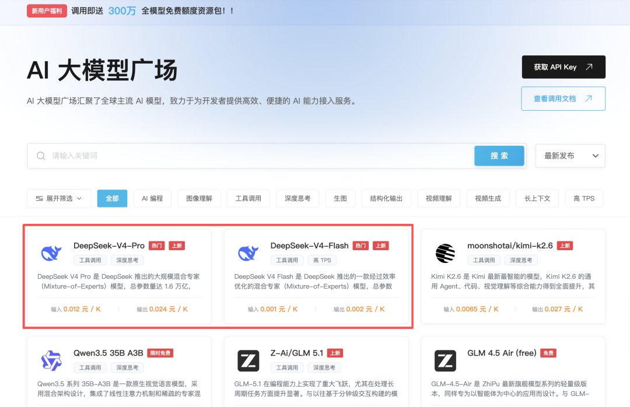Expand the 展开筛选 filter panel
The height and width of the screenshot is (407, 630).
click(59, 198)
